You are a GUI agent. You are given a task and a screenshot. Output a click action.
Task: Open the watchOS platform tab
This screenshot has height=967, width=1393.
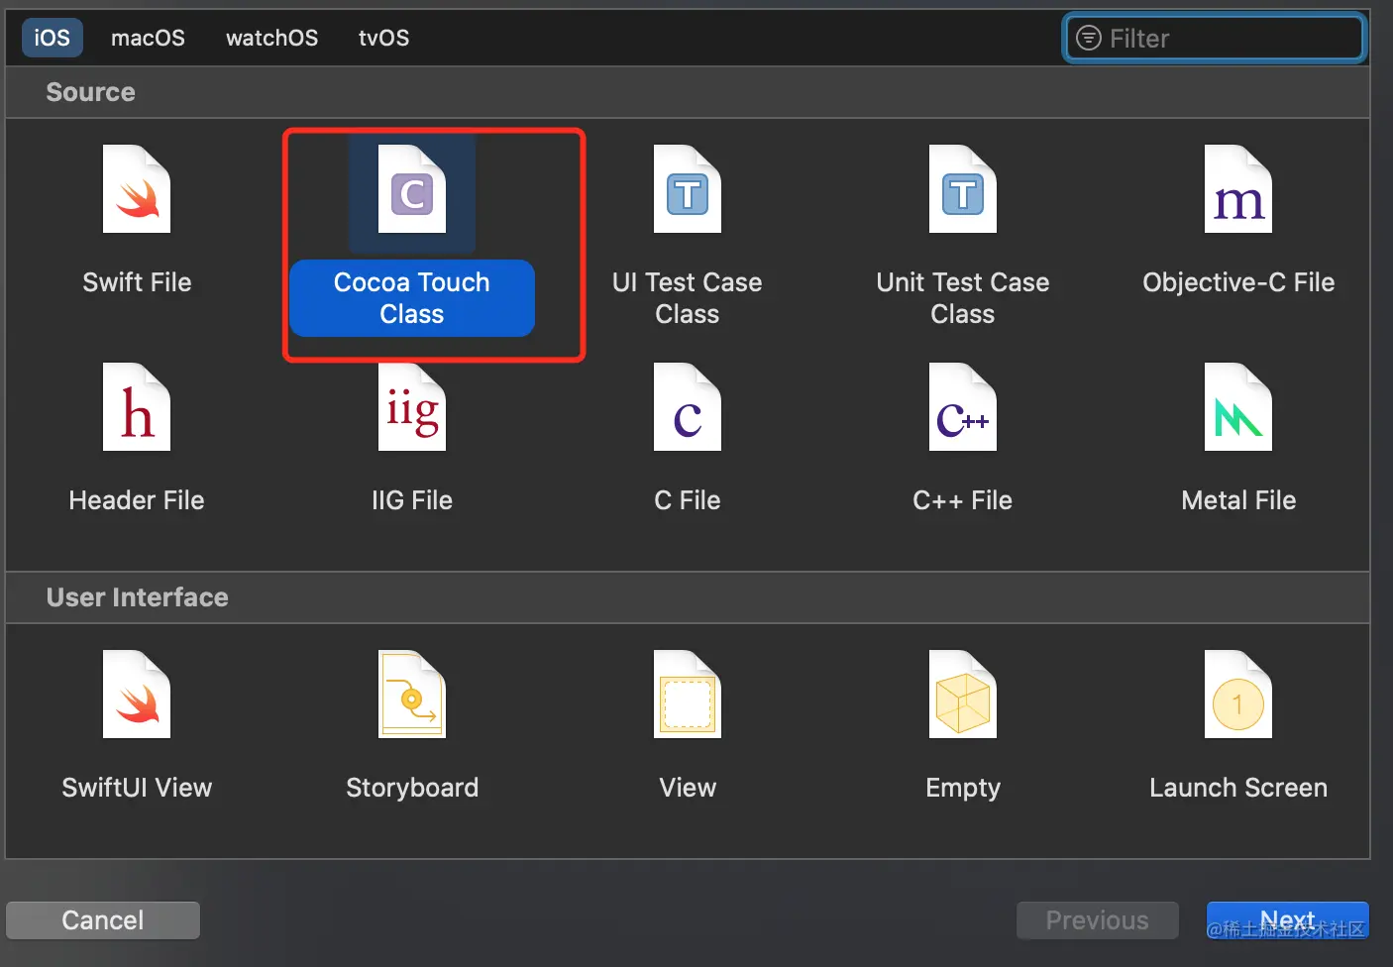pyautogui.click(x=272, y=38)
